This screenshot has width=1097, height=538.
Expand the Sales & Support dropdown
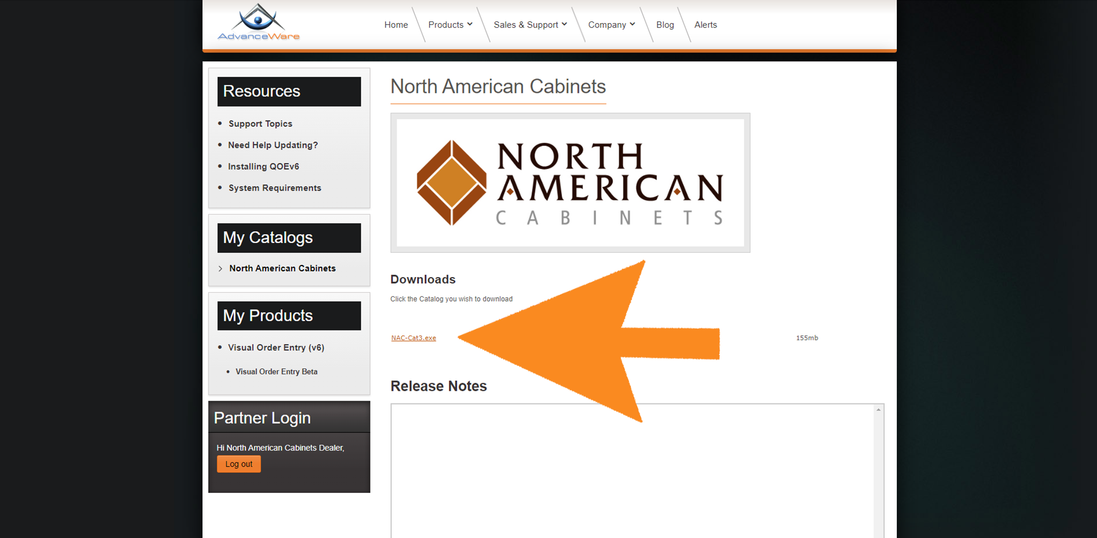pos(530,25)
